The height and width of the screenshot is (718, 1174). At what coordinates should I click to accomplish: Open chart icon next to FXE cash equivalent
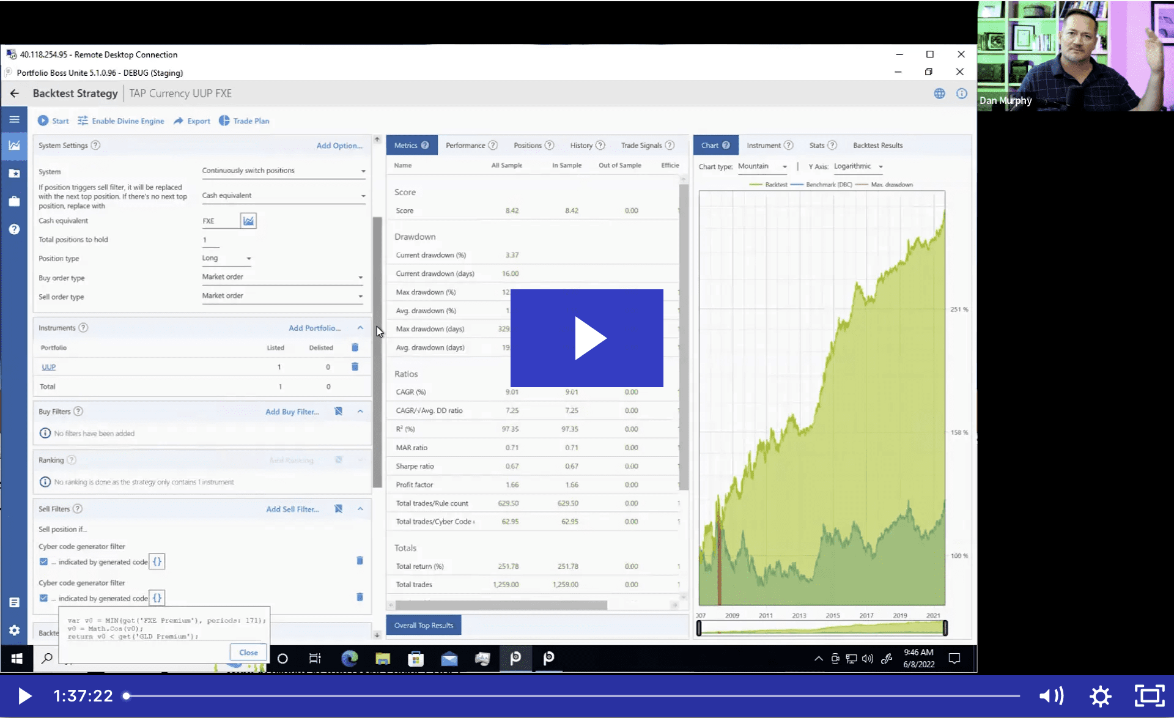pos(248,221)
